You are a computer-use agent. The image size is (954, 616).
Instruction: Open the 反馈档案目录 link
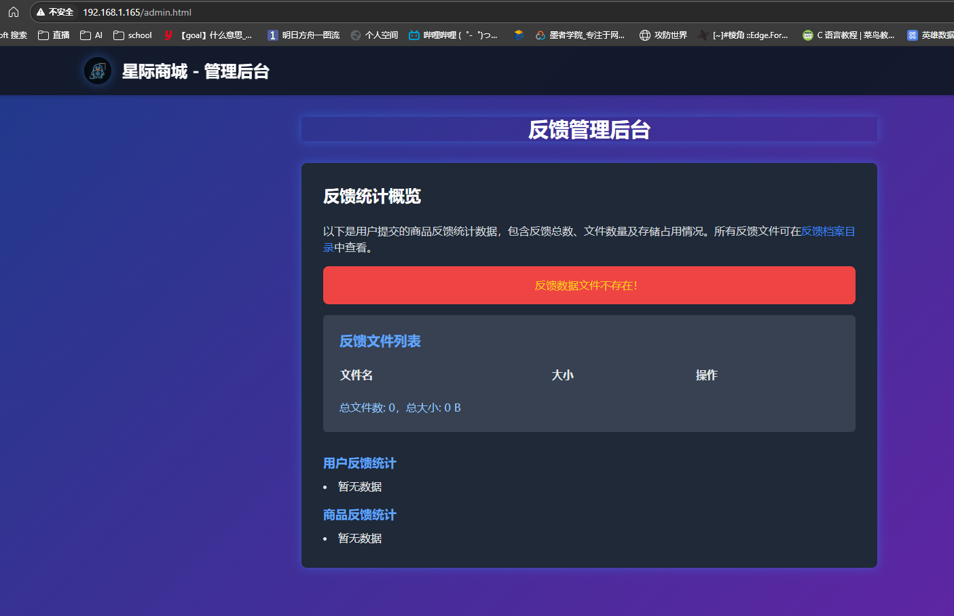point(830,232)
